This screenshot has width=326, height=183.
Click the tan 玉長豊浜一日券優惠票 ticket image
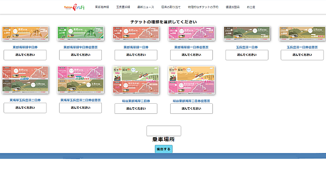pyautogui.click(x=302, y=34)
